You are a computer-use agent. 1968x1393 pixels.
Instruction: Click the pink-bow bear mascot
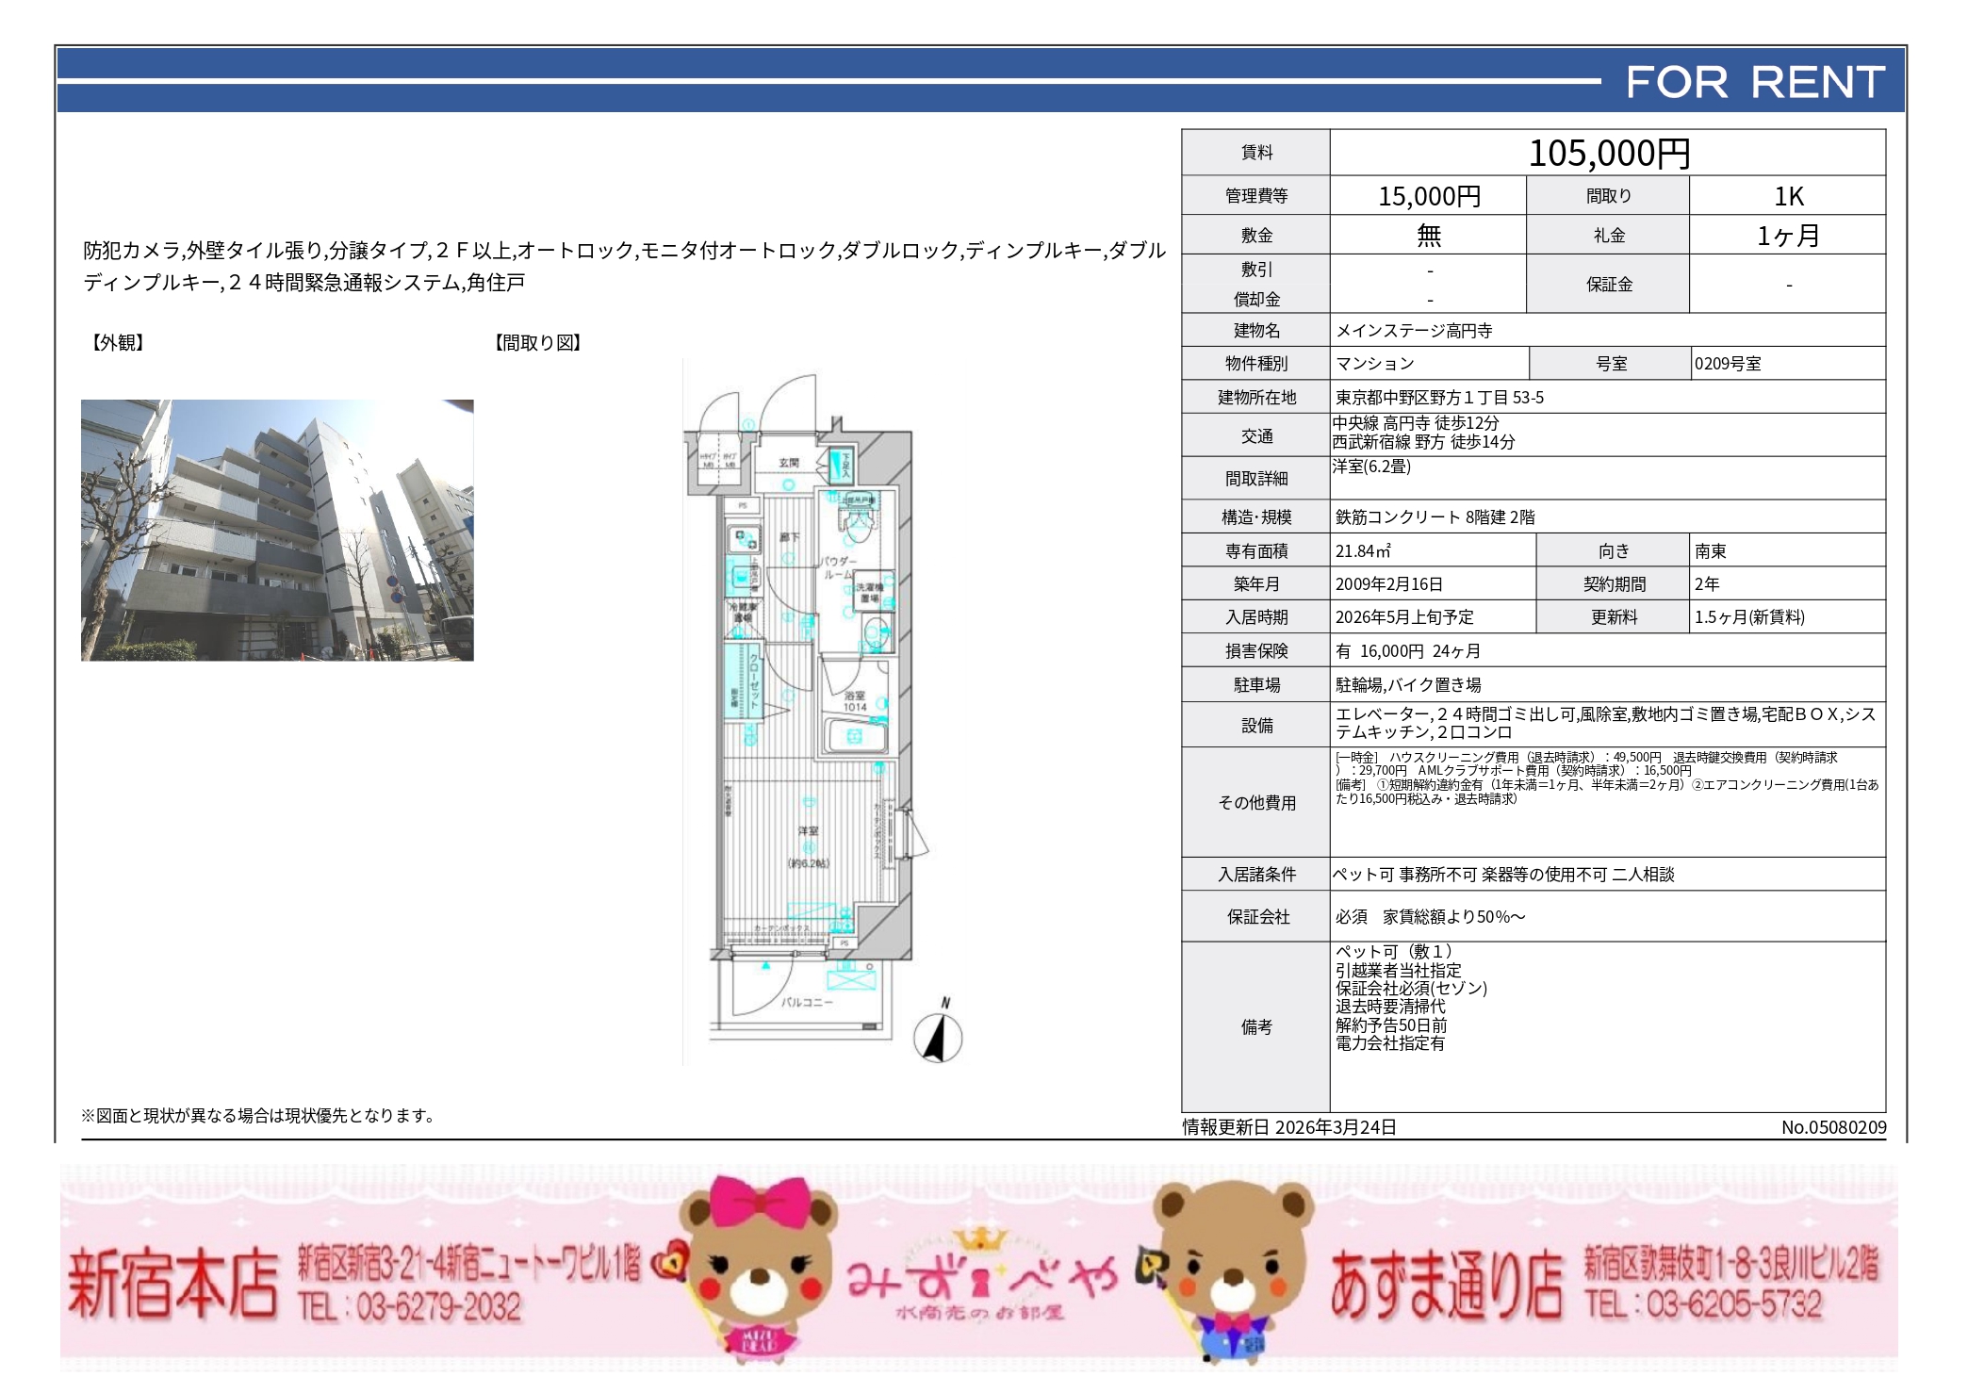[759, 1268]
